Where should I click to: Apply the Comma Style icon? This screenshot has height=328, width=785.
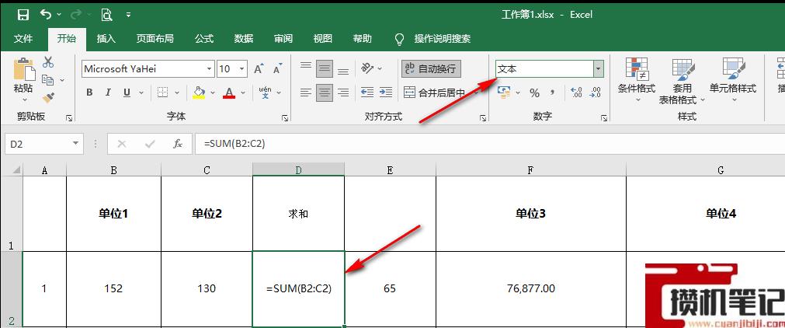(553, 92)
